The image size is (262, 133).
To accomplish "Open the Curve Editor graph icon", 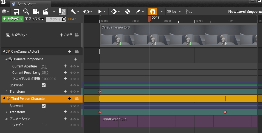I will [189, 12].
